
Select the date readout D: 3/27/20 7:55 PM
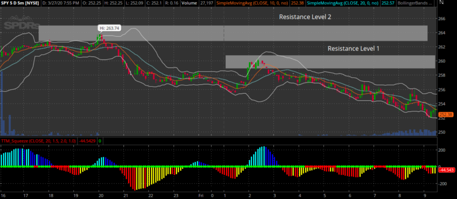(62, 3)
